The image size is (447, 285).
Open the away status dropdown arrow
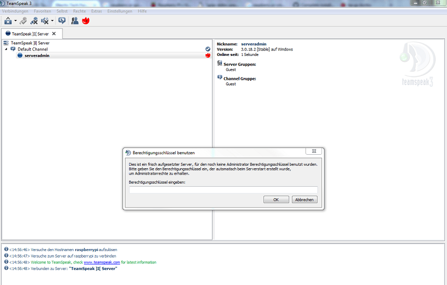15,21
